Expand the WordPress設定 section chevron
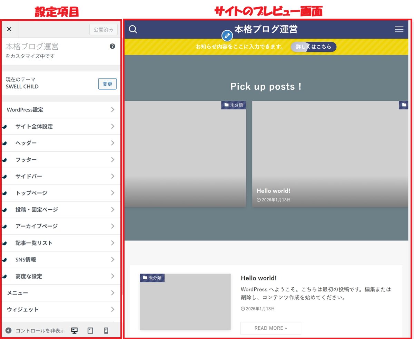Viewport: 414px width, 339px height. tap(112, 110)
